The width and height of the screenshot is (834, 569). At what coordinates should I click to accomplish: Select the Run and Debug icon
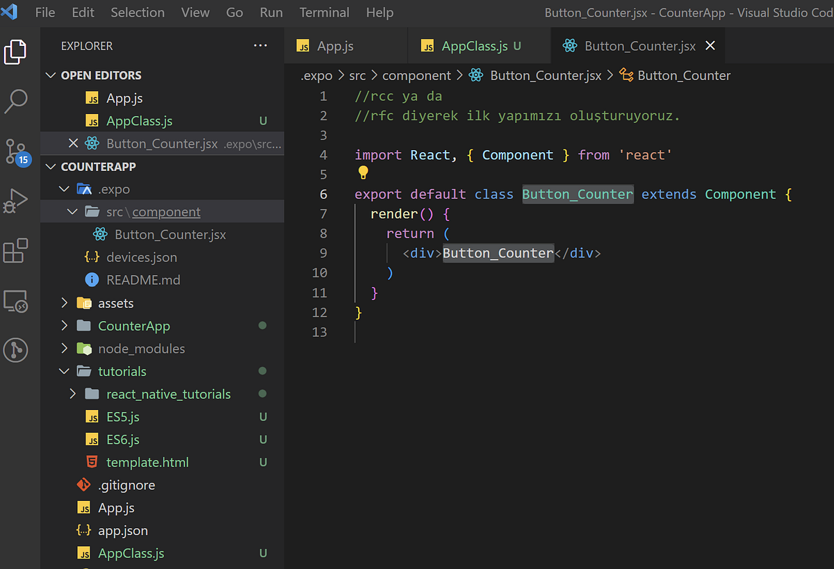[x=17, y=201]
